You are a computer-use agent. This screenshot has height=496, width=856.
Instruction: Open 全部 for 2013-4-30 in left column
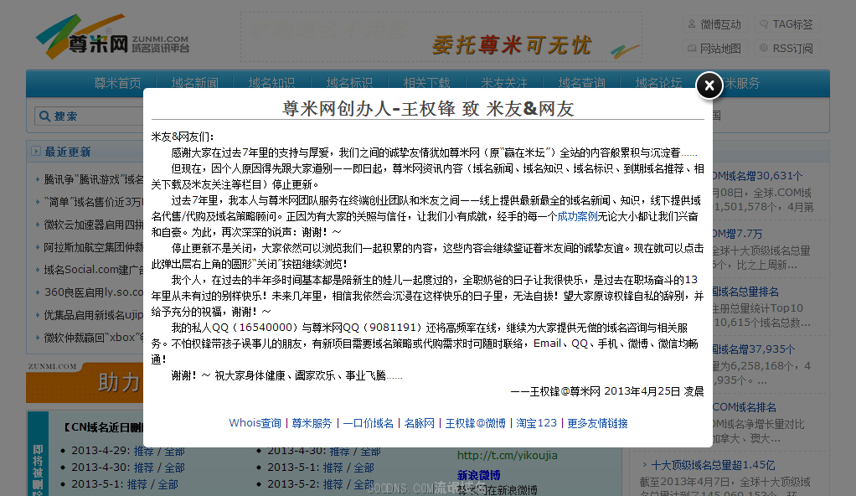(x=175, y=468)
